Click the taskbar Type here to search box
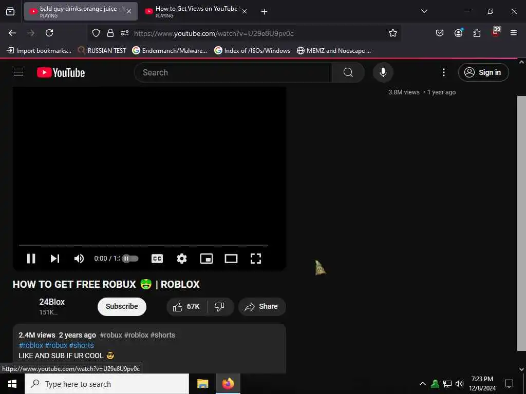Viewport: 526px width, 394px height. pyautogui.click(x=107, y=384)
